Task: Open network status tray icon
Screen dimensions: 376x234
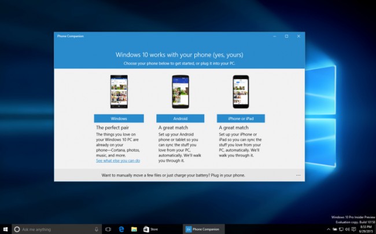Action: (x=341, y=229)
